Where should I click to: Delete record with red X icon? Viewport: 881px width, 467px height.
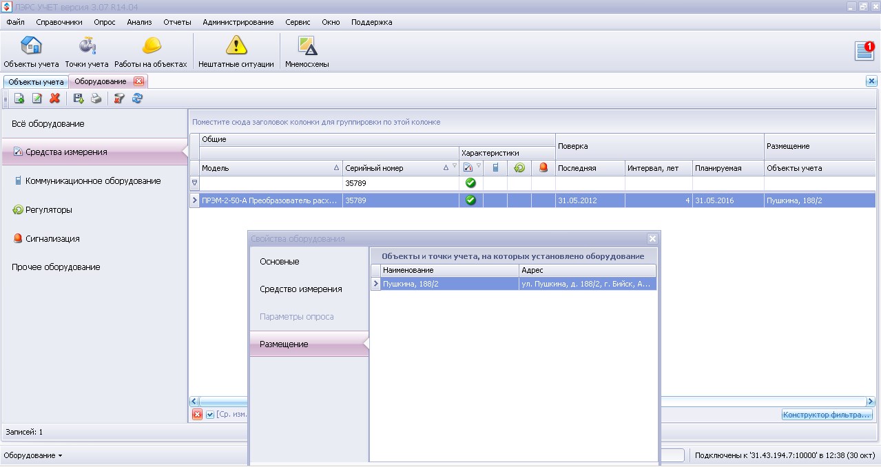(55, 98)
